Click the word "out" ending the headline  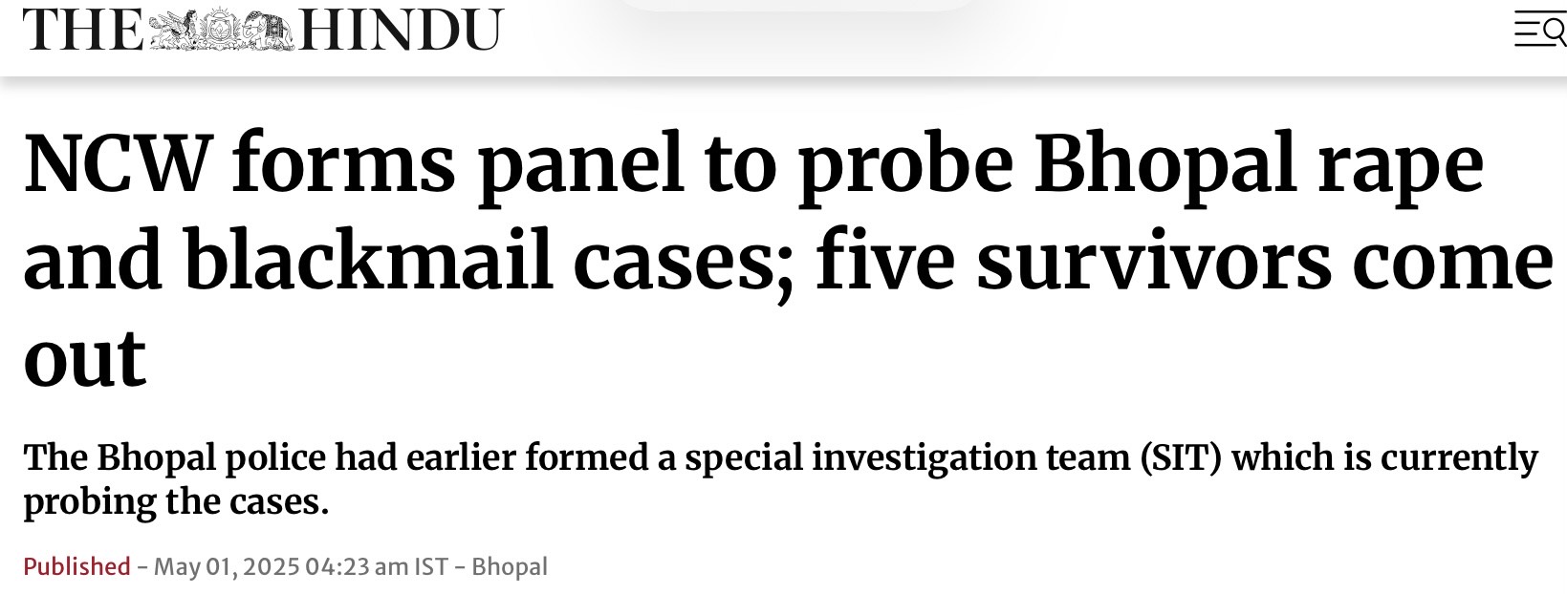[x=84, y=358]
